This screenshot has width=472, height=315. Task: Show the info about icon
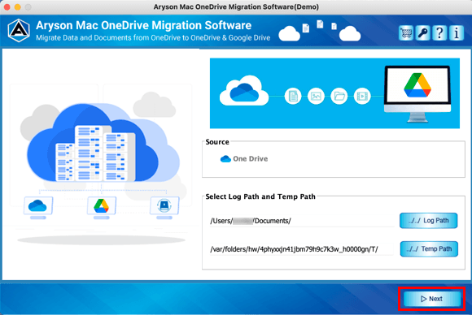point(457,32)
